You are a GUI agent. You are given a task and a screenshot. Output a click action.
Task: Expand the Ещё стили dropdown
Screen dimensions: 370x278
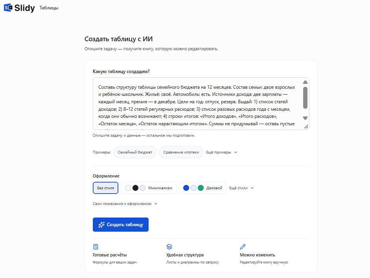pyautogui.click(x=241, y=188)
